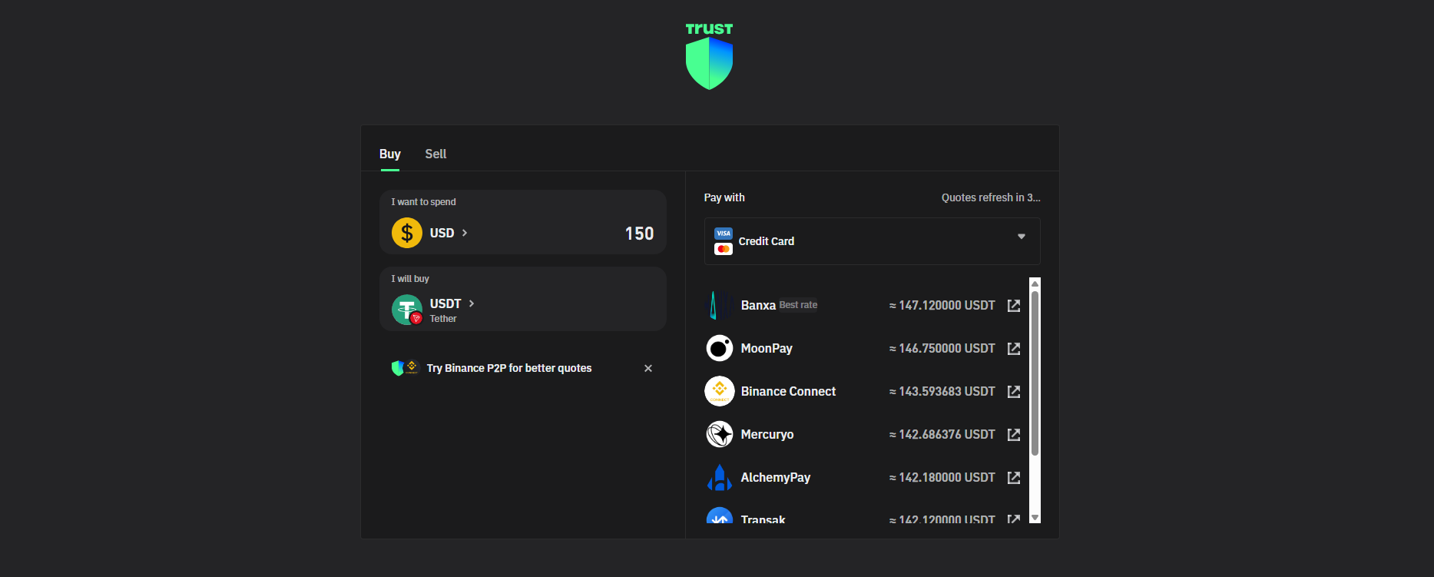Open Banxa quote external link icon

tap(1013, 306)
